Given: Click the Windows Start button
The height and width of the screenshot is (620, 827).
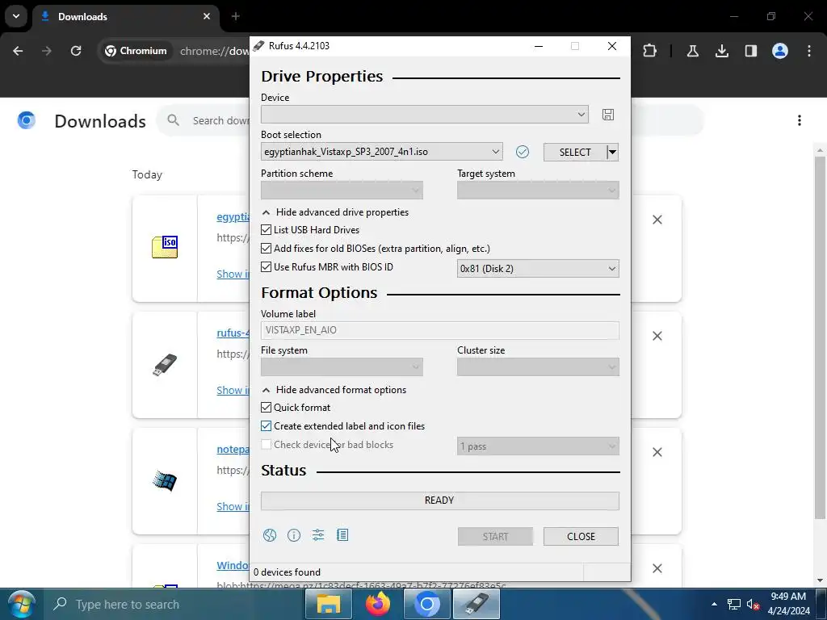Looking at the screenshot, I should (x=21, y=604).
